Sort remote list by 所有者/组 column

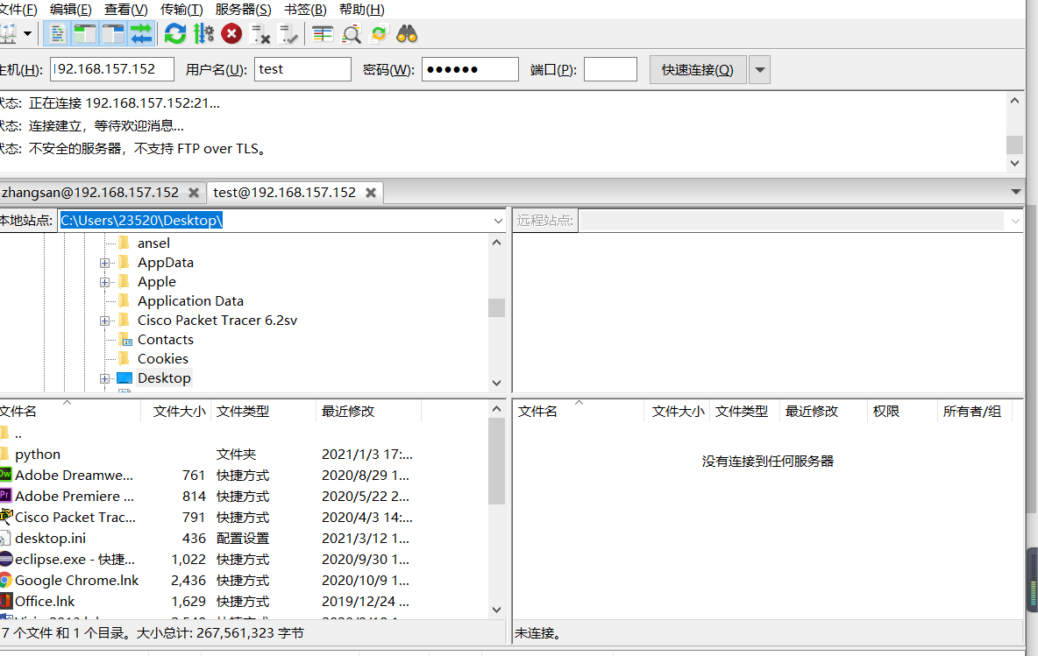(975, 412)
